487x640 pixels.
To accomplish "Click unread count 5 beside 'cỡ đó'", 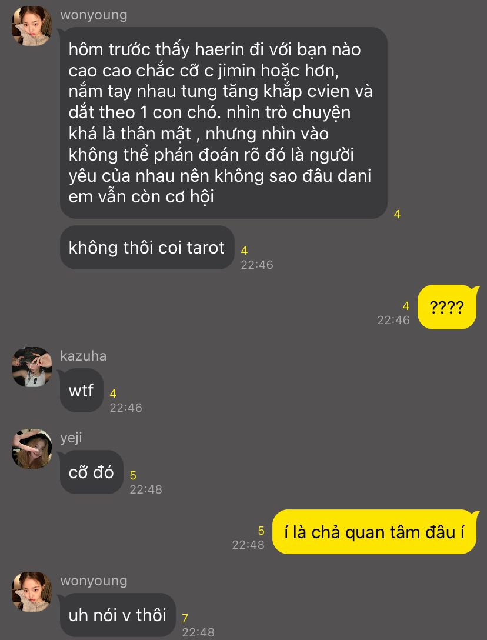I will point(133,475).
